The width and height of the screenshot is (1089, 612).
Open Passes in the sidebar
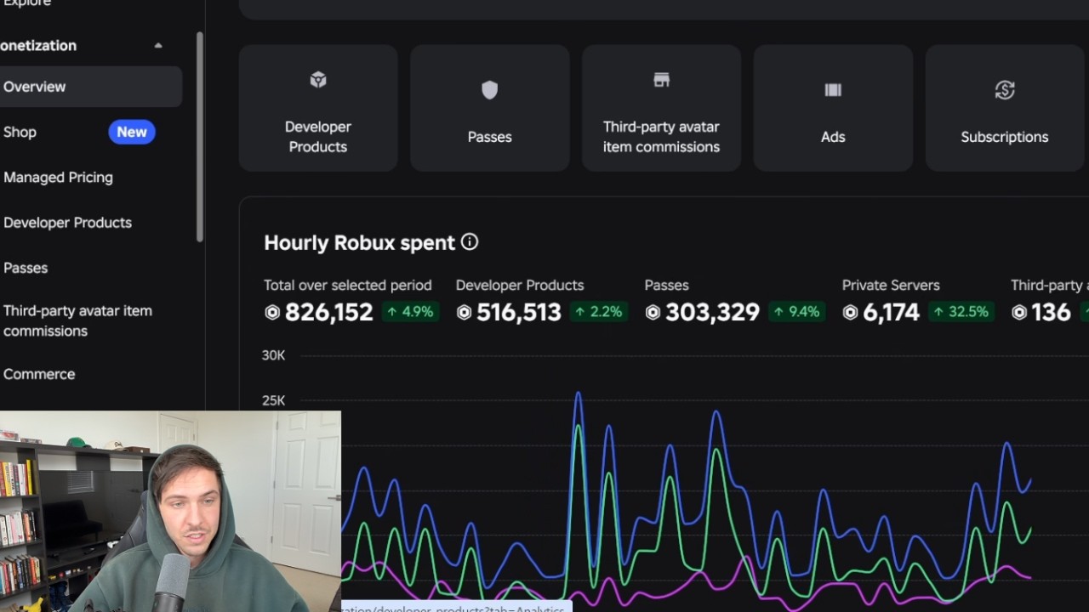point(26,268)
